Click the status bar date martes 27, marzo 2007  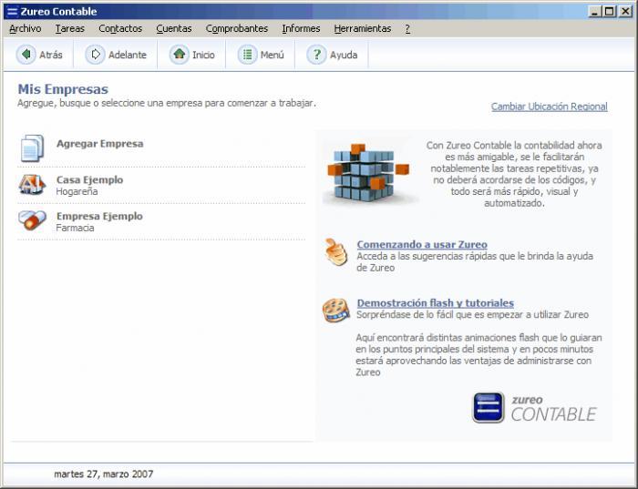(103, 474)
